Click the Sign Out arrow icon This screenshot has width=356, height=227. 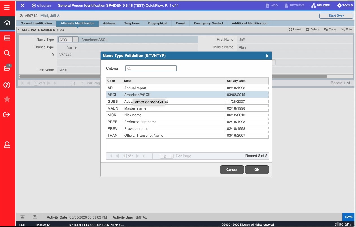pos(7,114)
